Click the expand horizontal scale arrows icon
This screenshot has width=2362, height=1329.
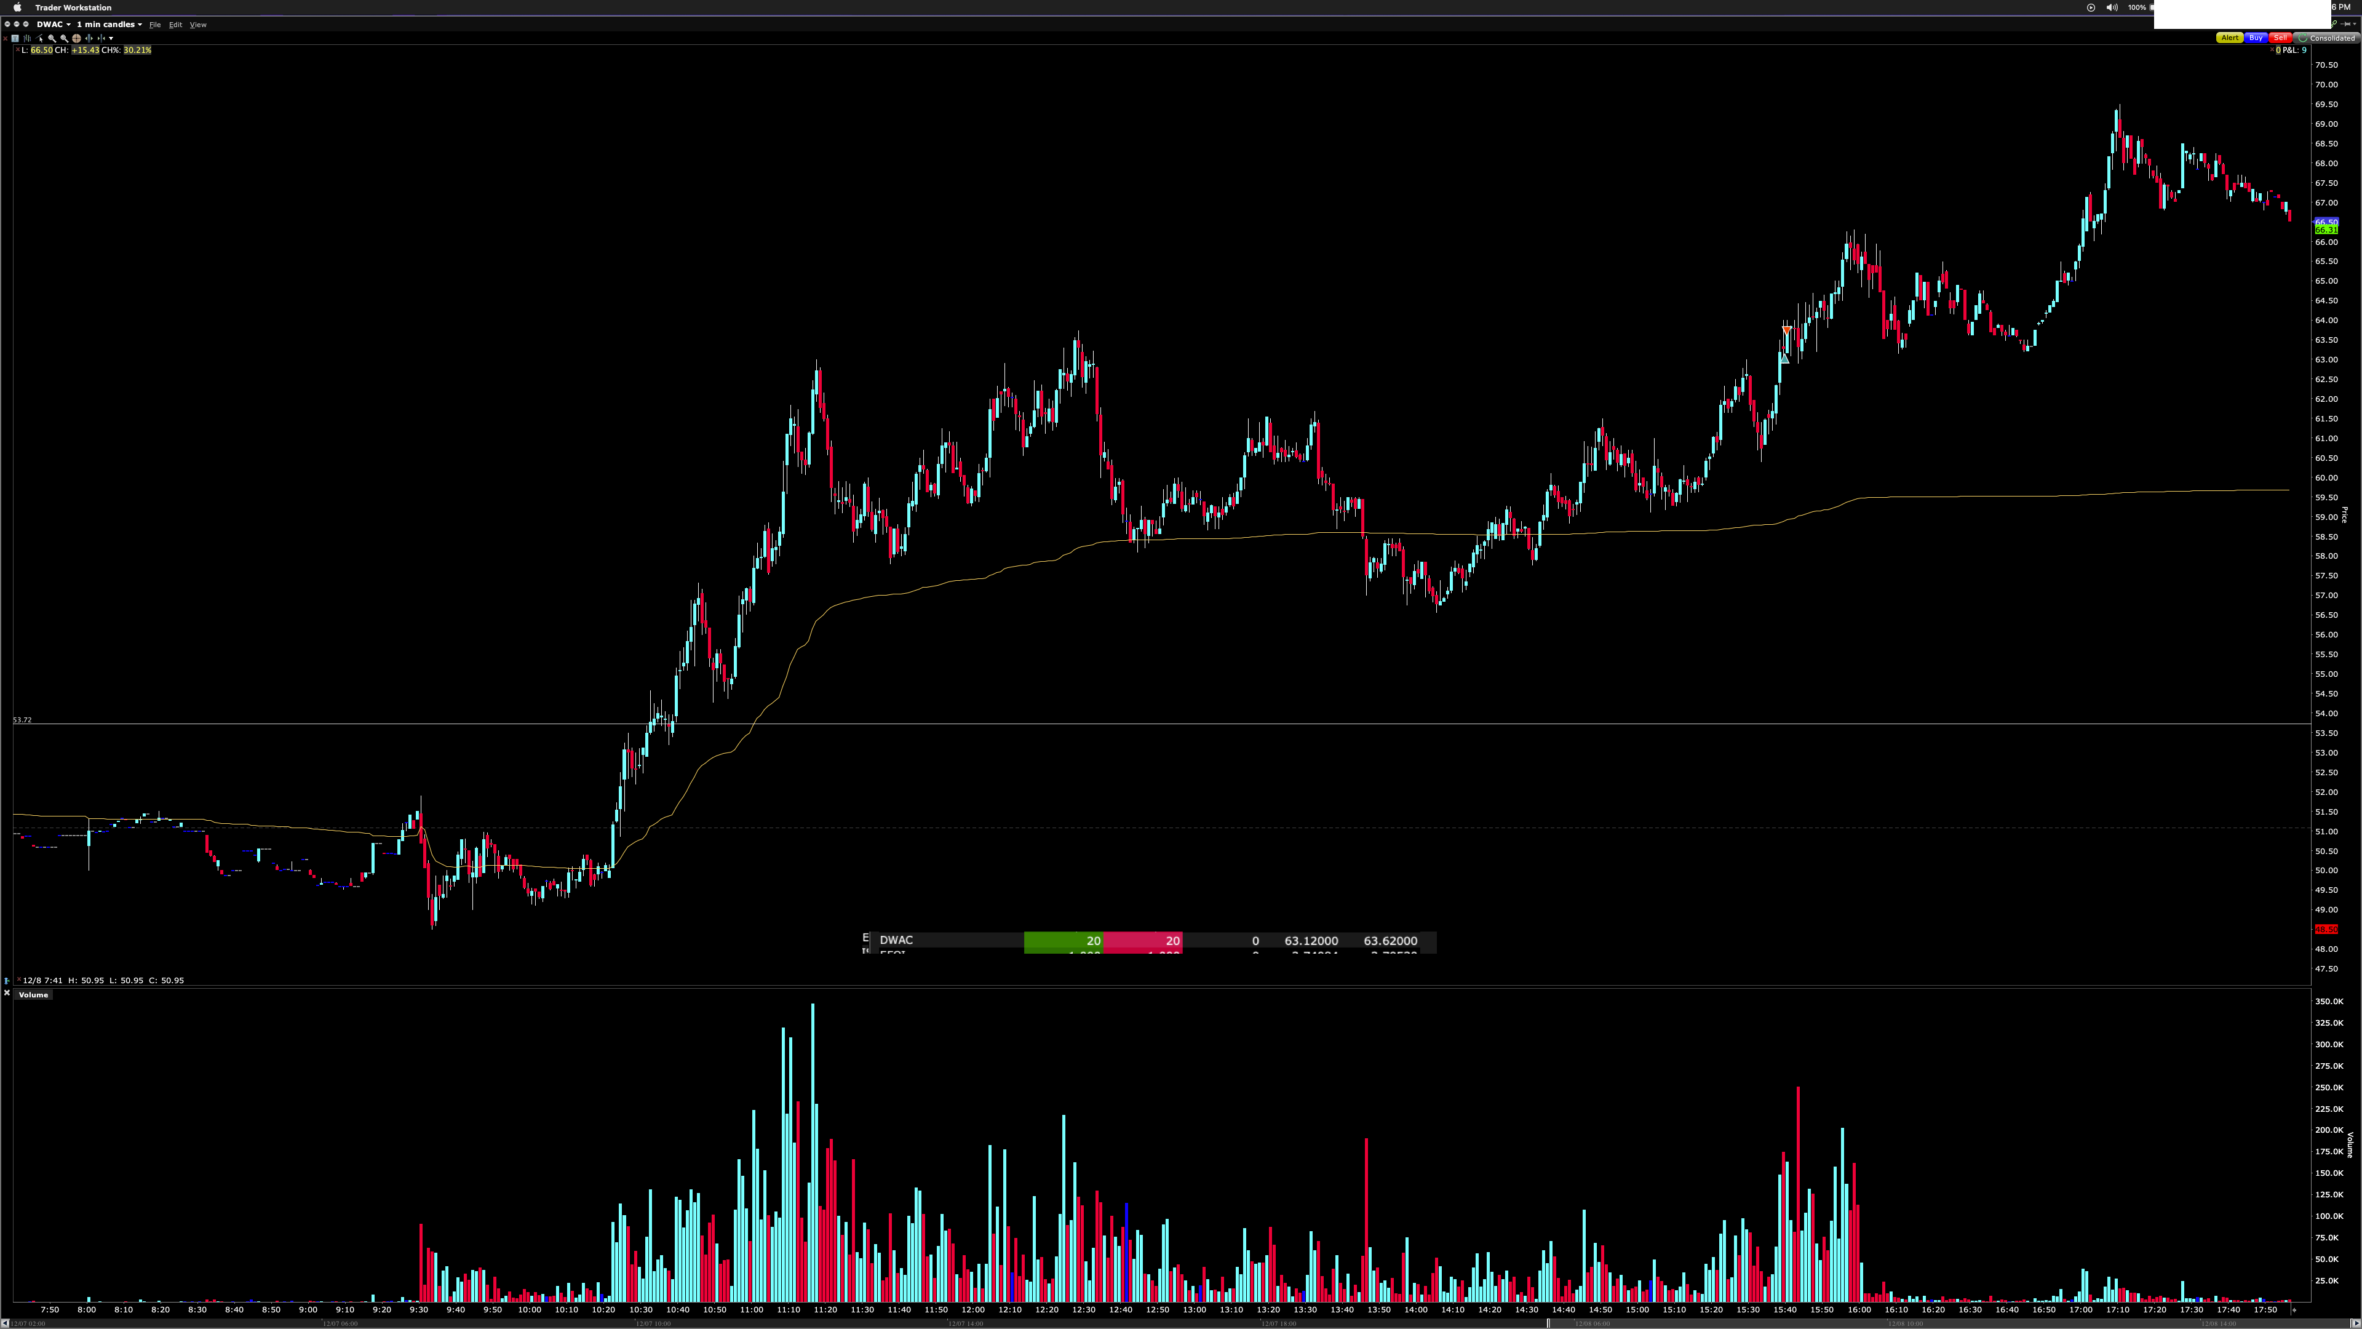89,39
